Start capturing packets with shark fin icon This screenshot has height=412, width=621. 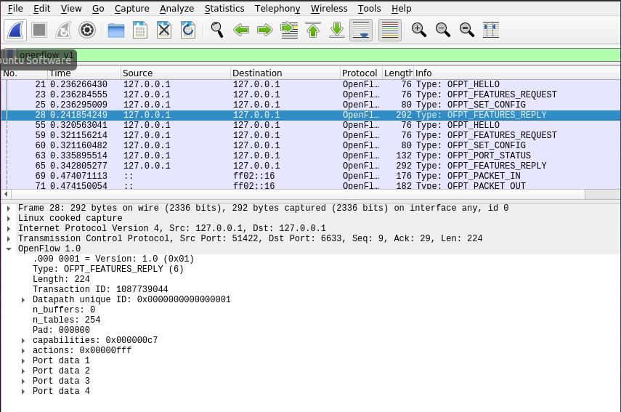coord(15,30)
